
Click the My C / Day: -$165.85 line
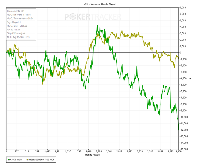tap(17, 26)
